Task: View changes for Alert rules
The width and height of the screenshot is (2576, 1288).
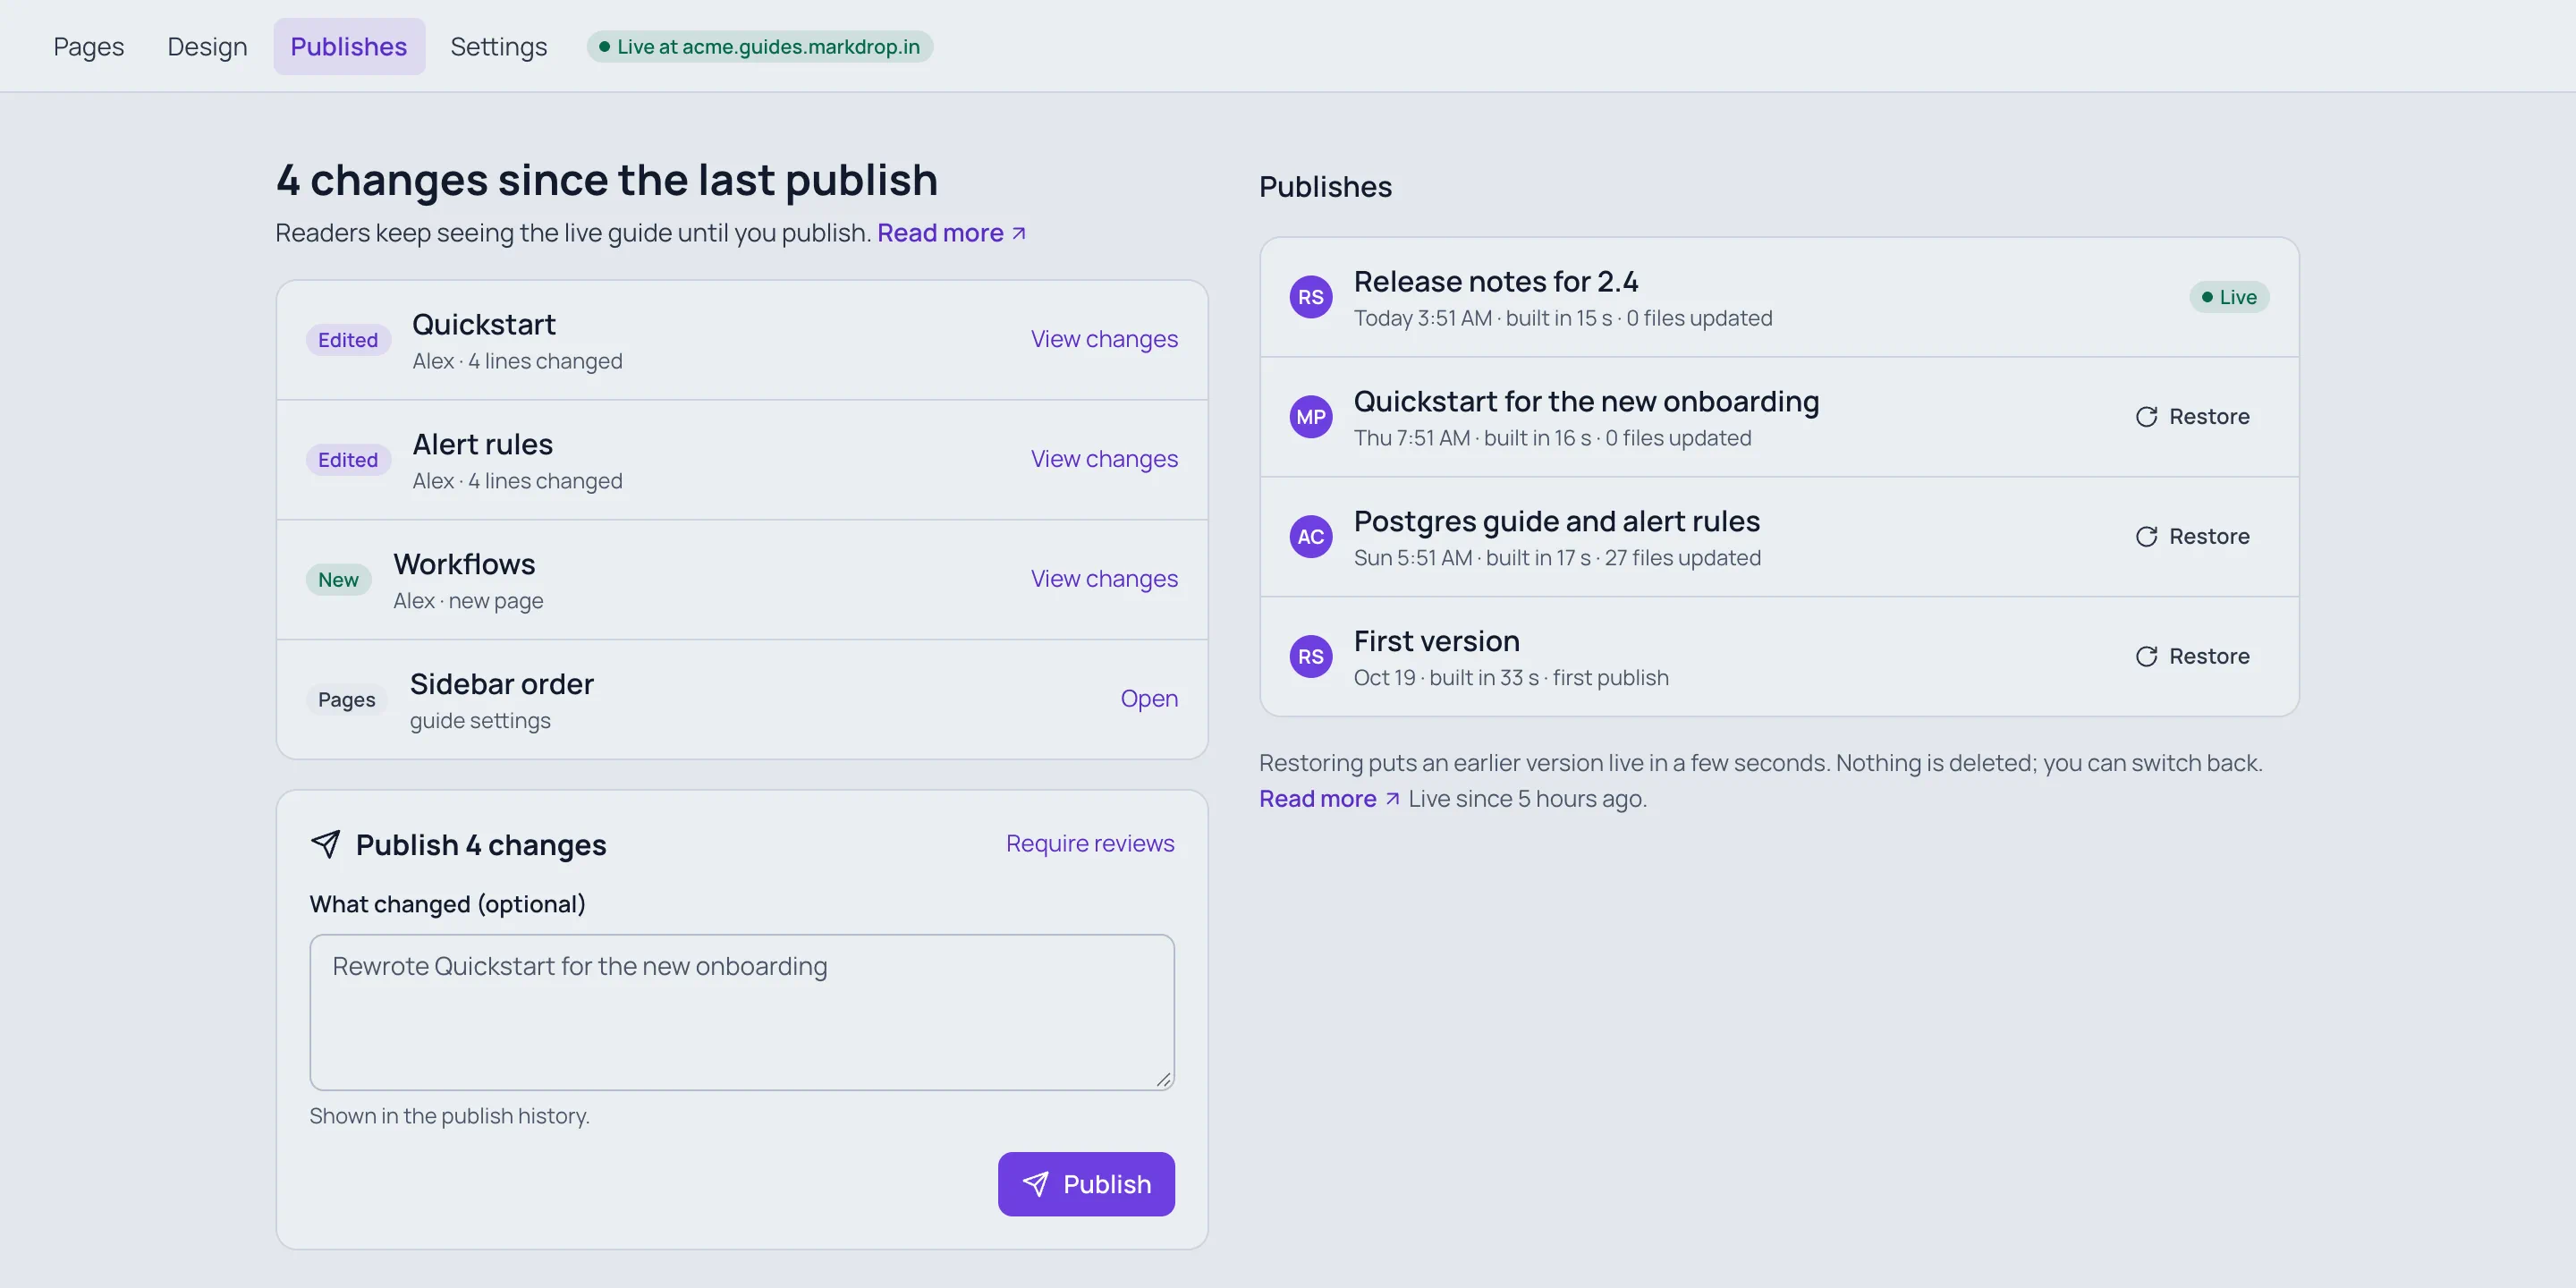Action: coord(1104,459)
